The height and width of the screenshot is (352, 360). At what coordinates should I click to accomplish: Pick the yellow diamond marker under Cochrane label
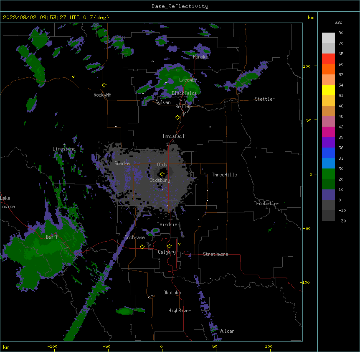(x=142, y=247)
